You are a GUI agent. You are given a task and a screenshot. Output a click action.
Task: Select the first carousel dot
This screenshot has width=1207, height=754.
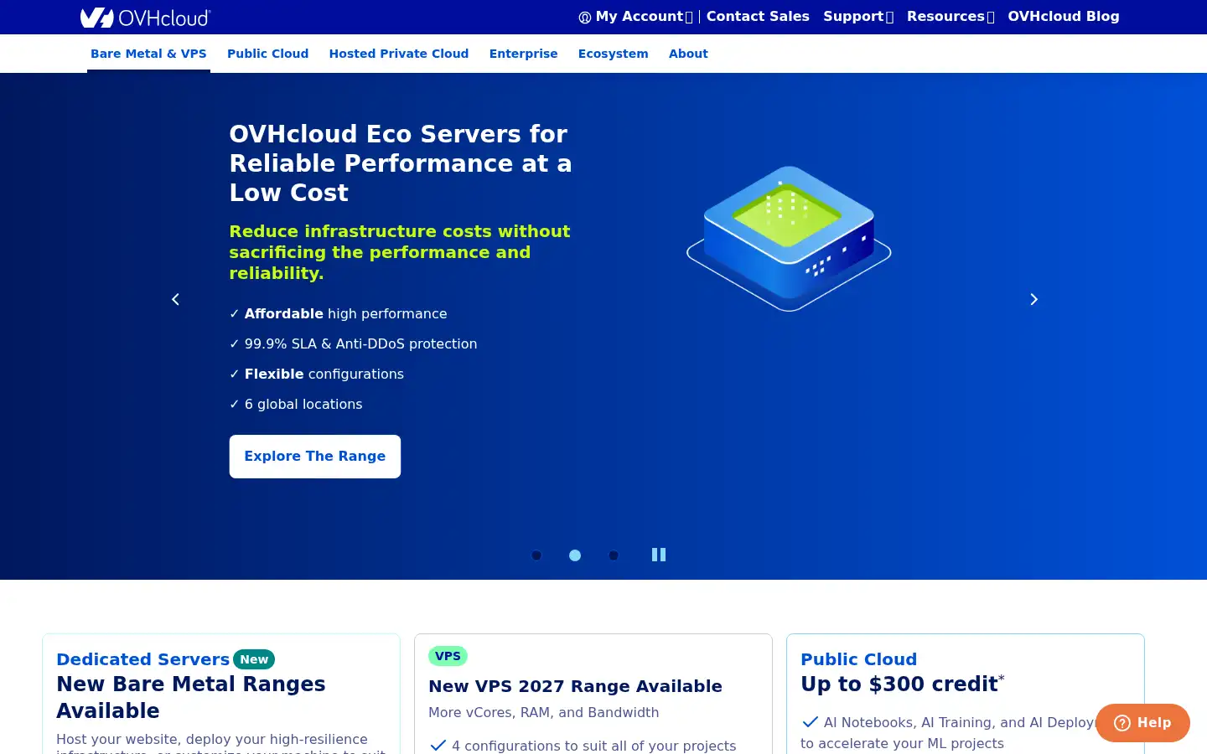[x=536, y=555]
